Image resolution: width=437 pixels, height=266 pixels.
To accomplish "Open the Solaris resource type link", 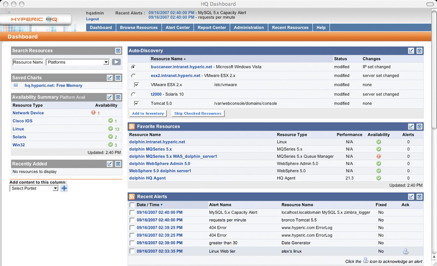I will tap(19, 137).
